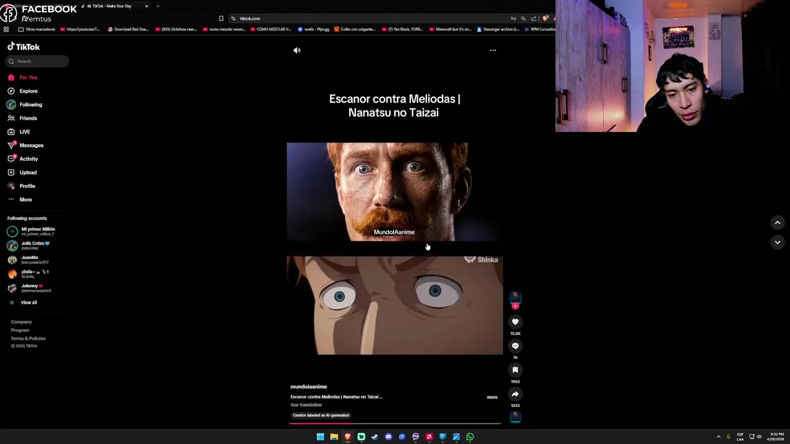This screenshot has height=444, width=790.
Task: Open Steam from the taskbar
Action: click(375, 437)
